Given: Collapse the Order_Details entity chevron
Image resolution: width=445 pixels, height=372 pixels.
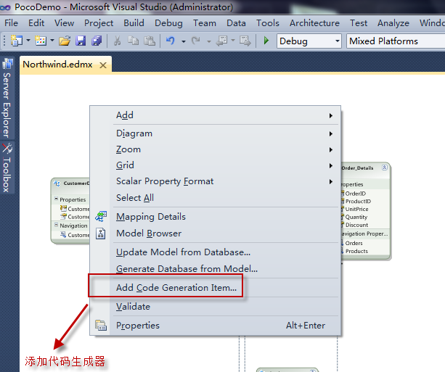Looking at the screenshot, I should [385, 168].
